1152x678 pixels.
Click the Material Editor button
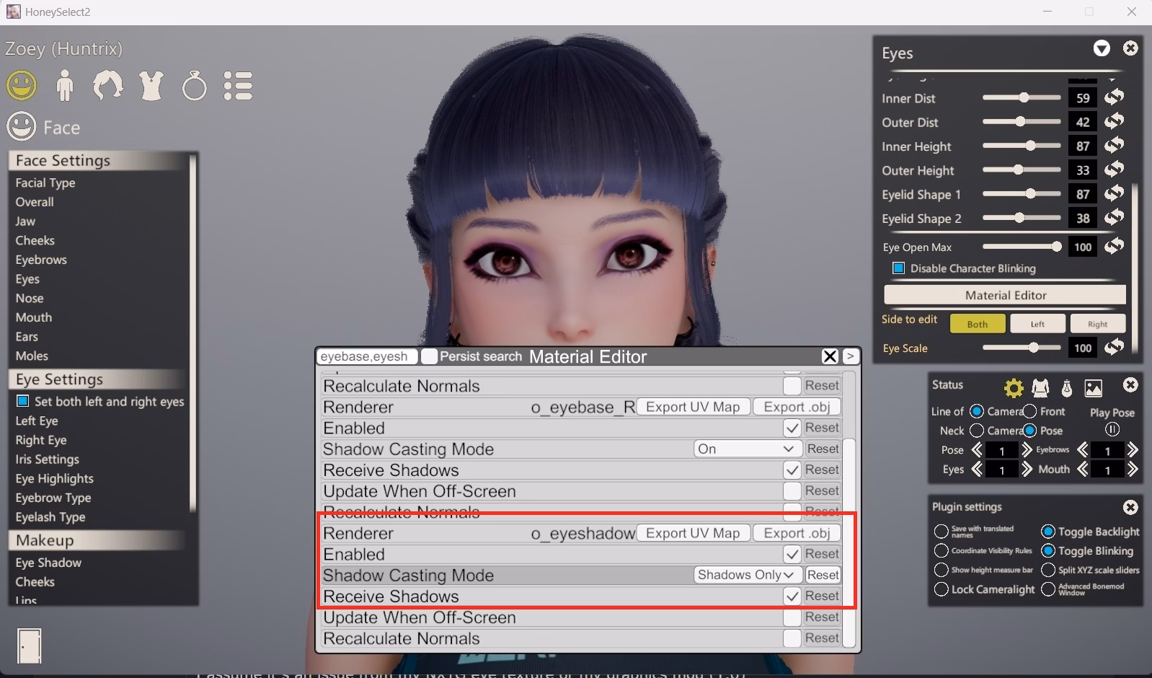(1005, 295)
